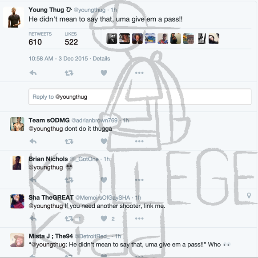View location pin on Sha TheGREAT tweet
Image resolution: width=258 pixels, height=258 pixels.
tap(249, 195)
